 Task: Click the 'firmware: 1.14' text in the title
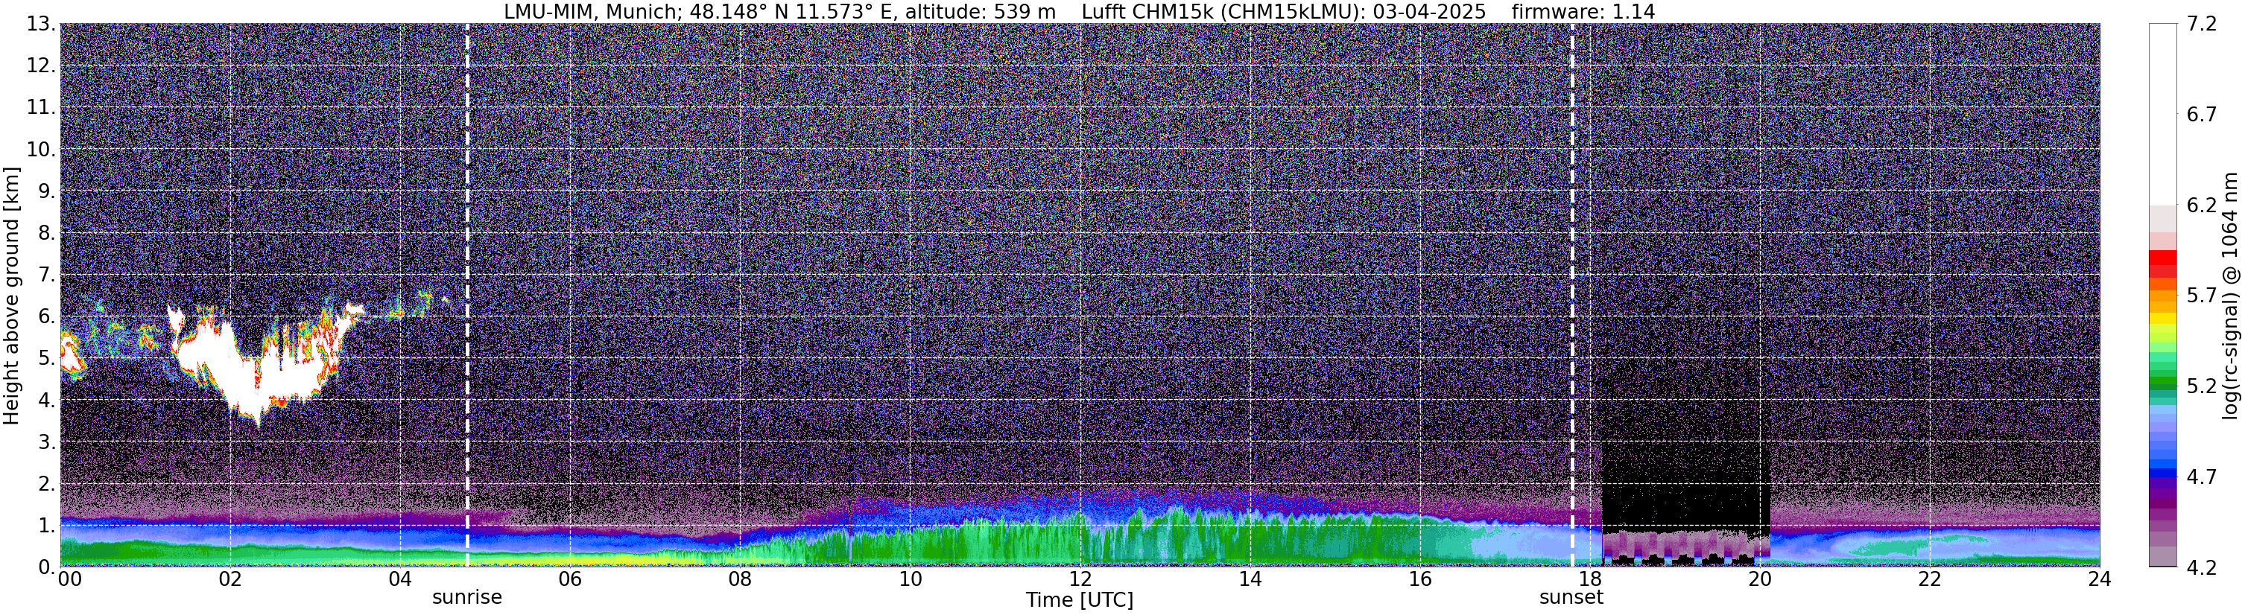coord(1583,11)
